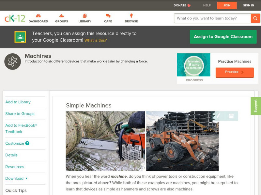This screenshot has height=195, width=261.
Task: Select the highlighter pen tool icon
Action: (218, 116)
